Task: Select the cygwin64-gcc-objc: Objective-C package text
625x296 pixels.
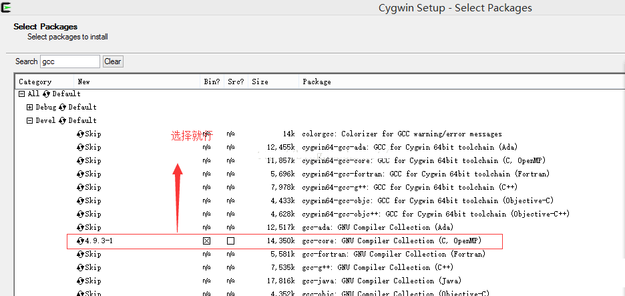Action: tap(428, 200)
